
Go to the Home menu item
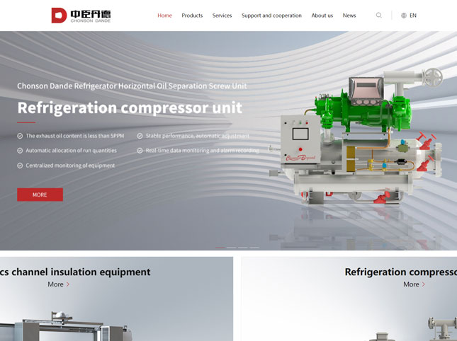coord(164,16)
